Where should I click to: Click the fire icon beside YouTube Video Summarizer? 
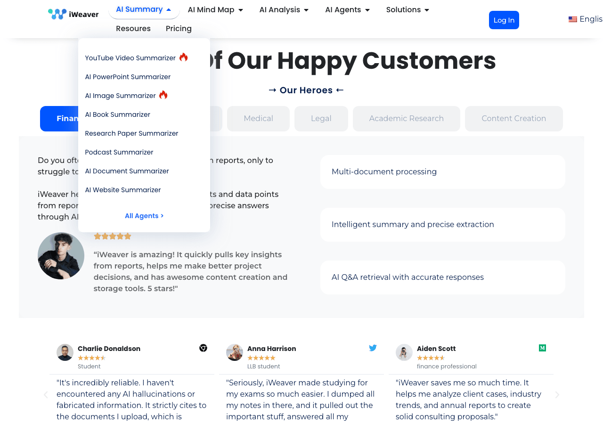pos(184,57)
